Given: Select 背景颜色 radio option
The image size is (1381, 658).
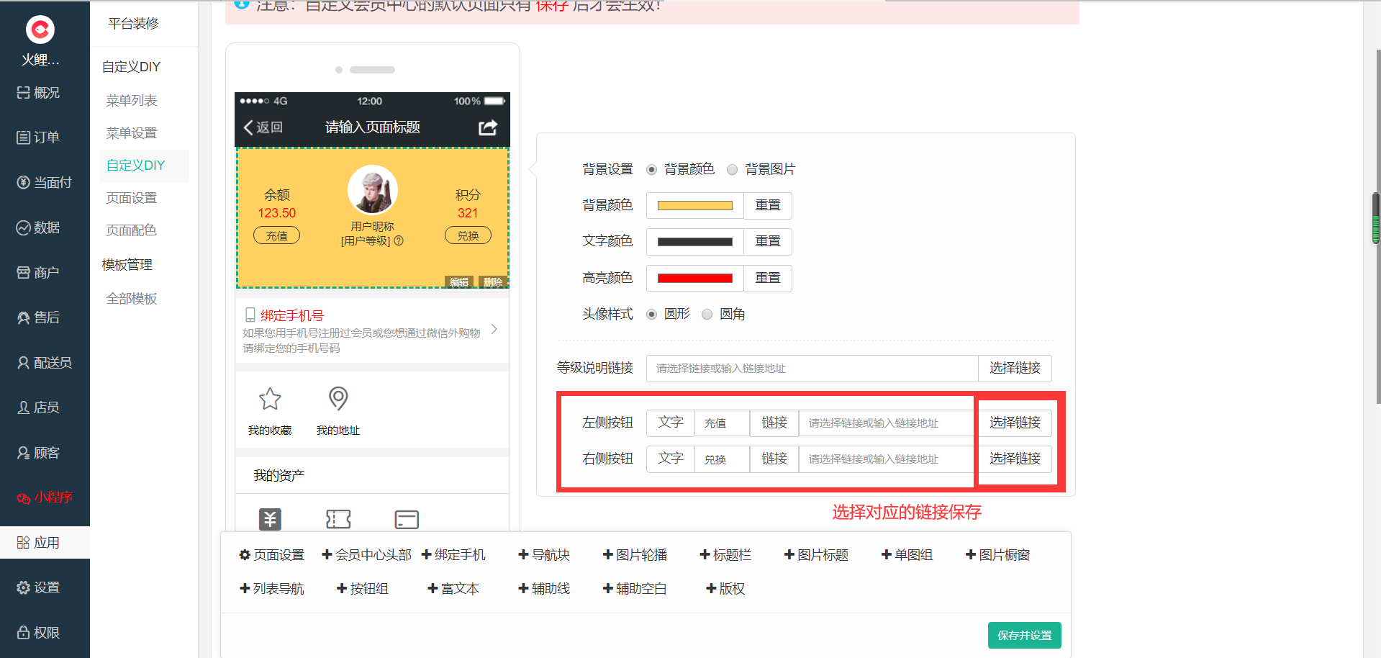Looking at the screenshot, I should point(652,170).
